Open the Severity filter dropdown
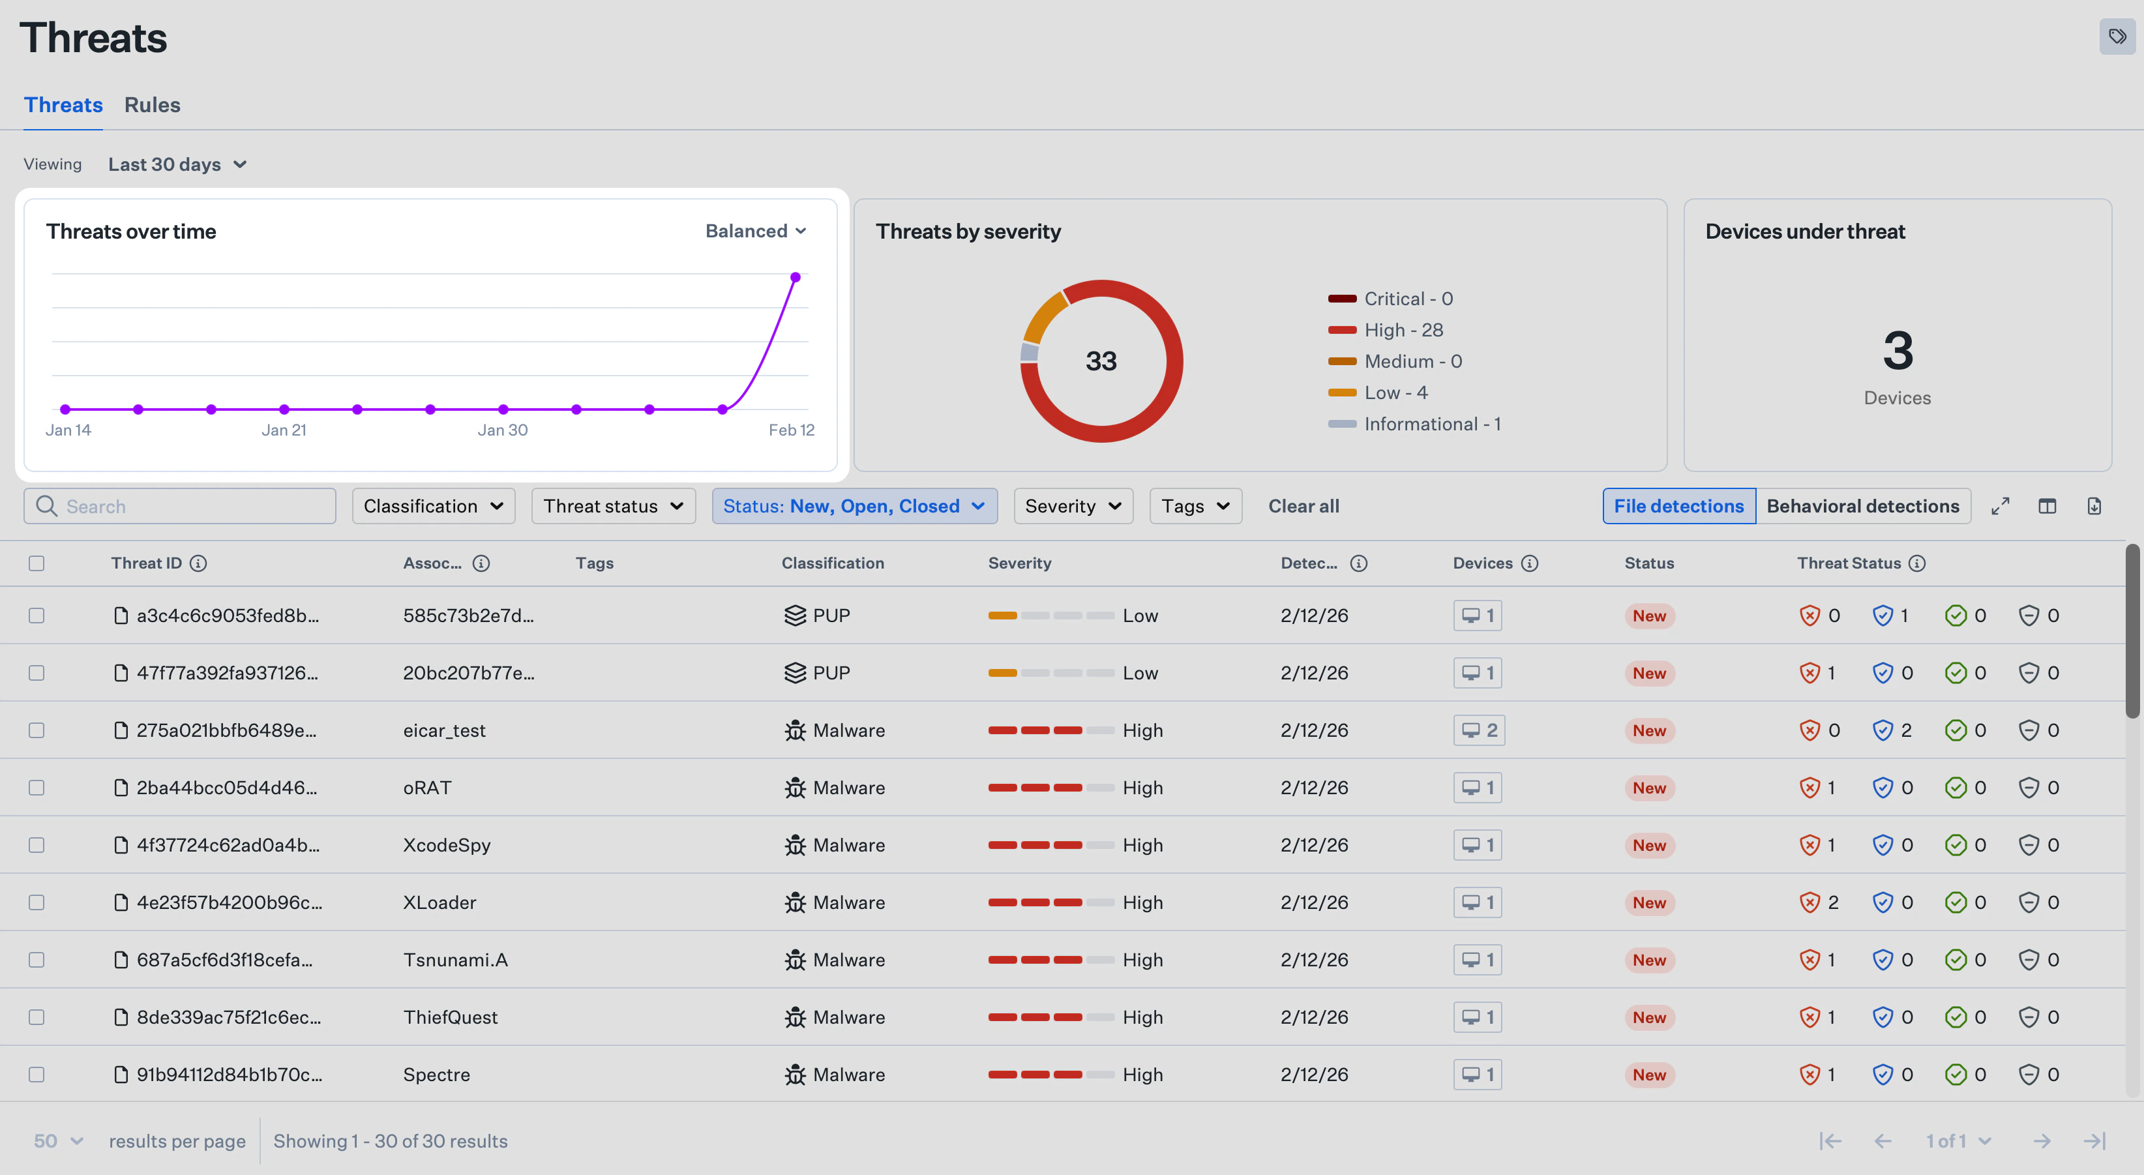Image resolution: width=2144 pixels, height=1175 pixels. (1073, 506)
